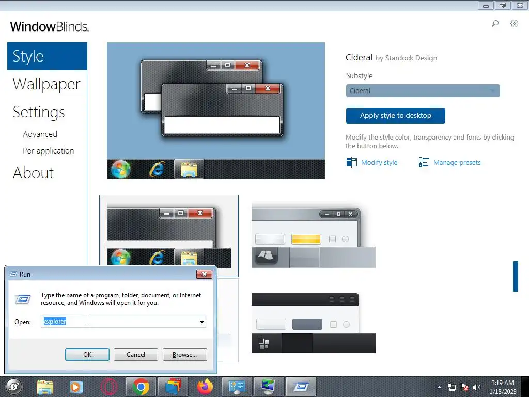Image resolution: width=529 pixels, height=397 pixels.
Task: Expand the Run dialog Open dropdown arrow
Action: 201,322
